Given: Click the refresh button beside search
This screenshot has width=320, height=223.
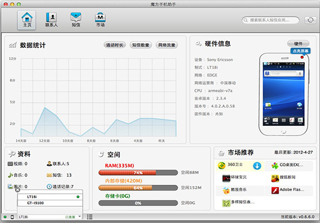Looking at the screenshot, I should tap(310, 20).
